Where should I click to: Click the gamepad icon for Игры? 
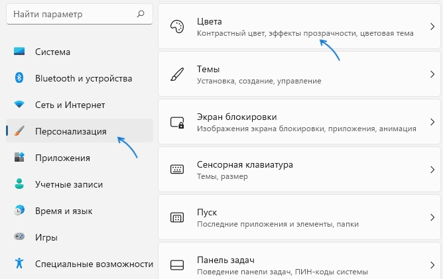tap(19, 237)
